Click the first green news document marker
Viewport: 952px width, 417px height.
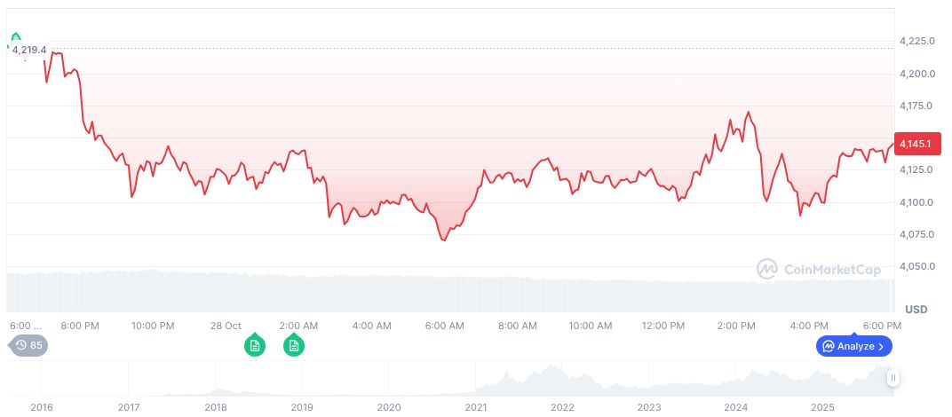255,346
